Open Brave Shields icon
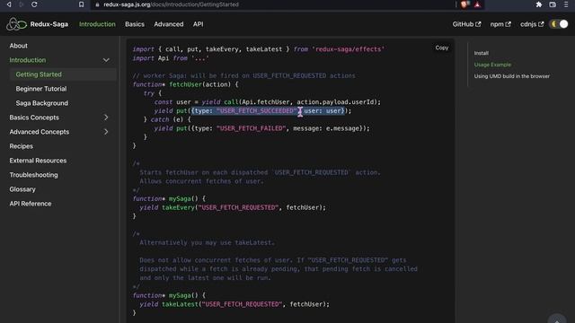Viewport: 575px width, 323px height. pyautogui.click(x=464, y=4)
